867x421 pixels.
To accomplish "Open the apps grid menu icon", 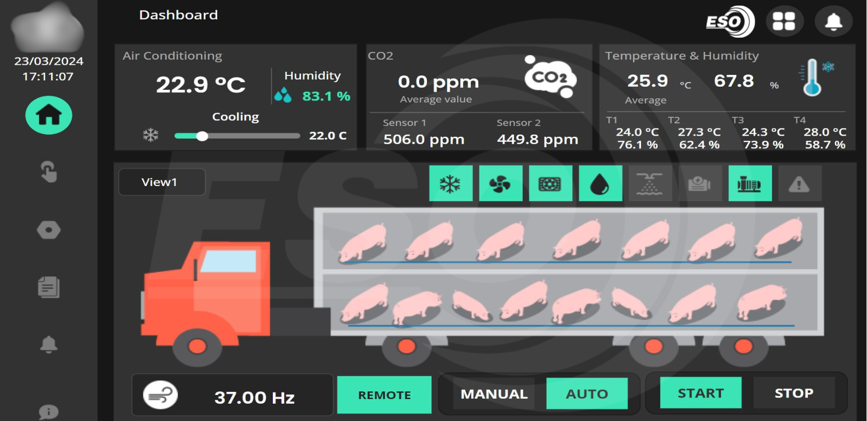I will 784,22.
